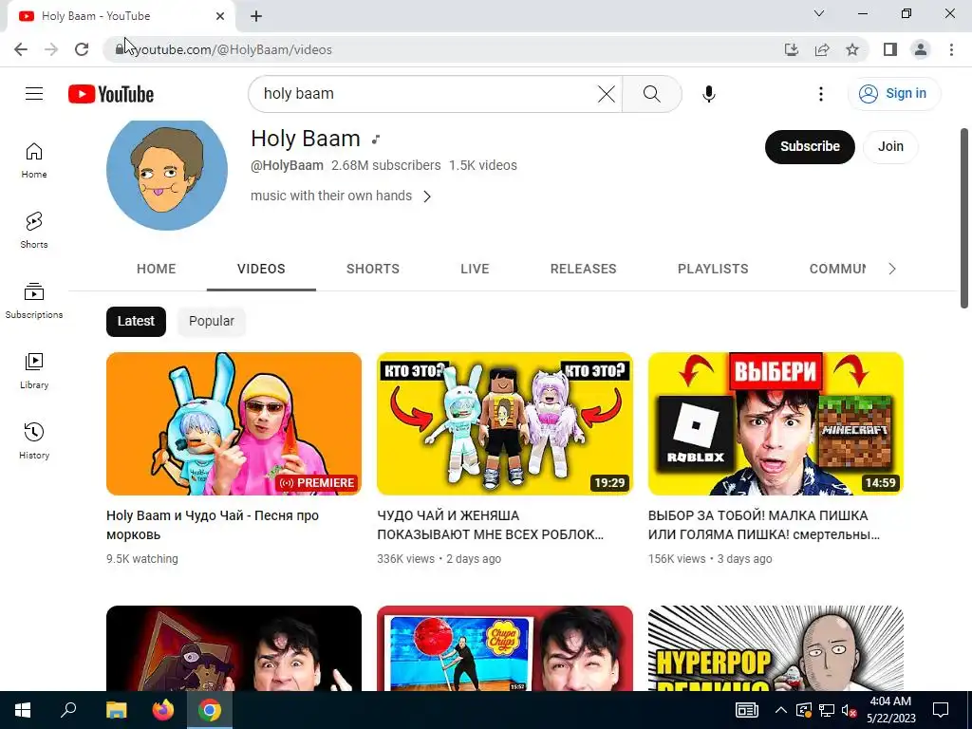Reload the page
Screen dimensions: 972x729
[x=82, y=49]
